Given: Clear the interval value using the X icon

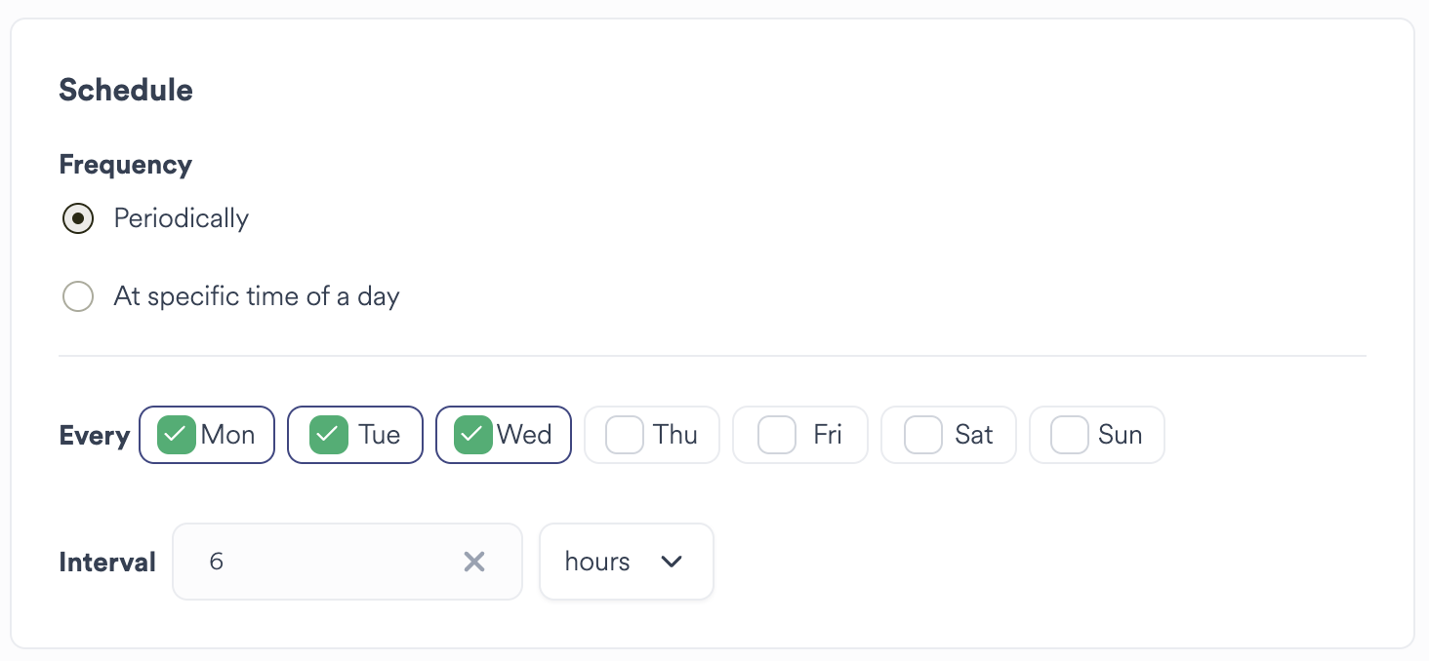Looking at the screenshot, I should click(x=475, y=562).
